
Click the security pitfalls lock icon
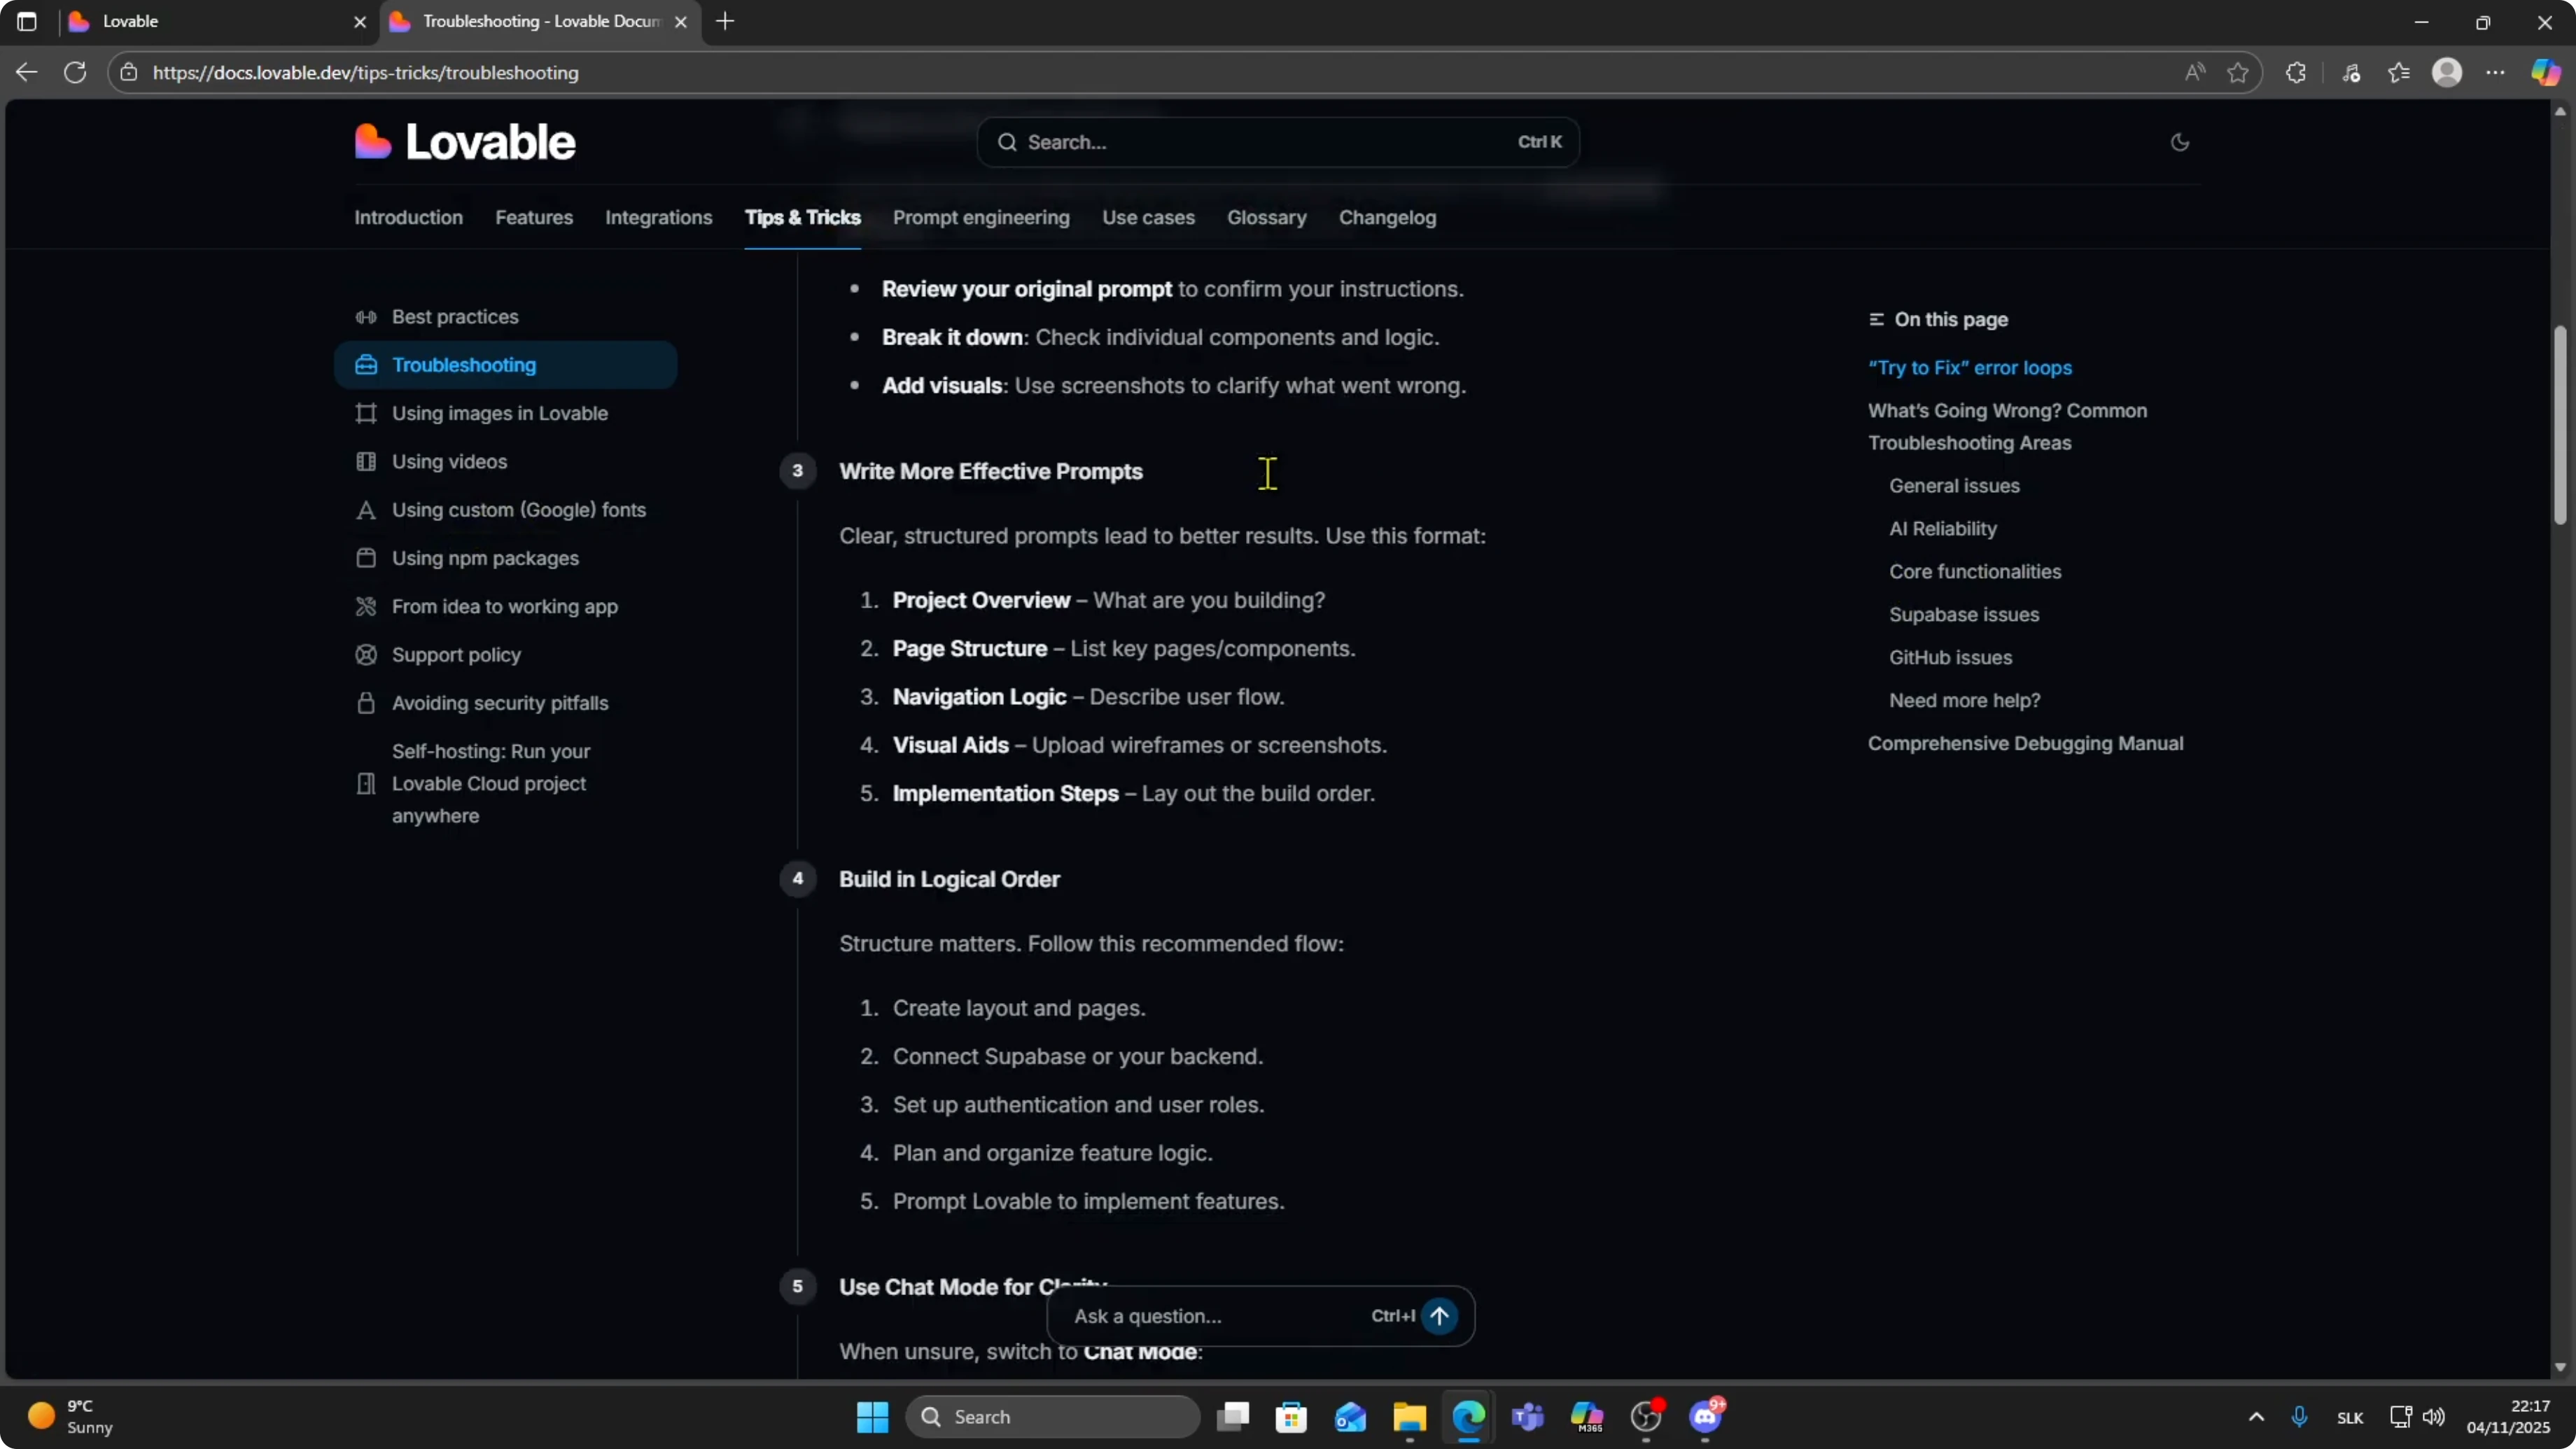366,703
